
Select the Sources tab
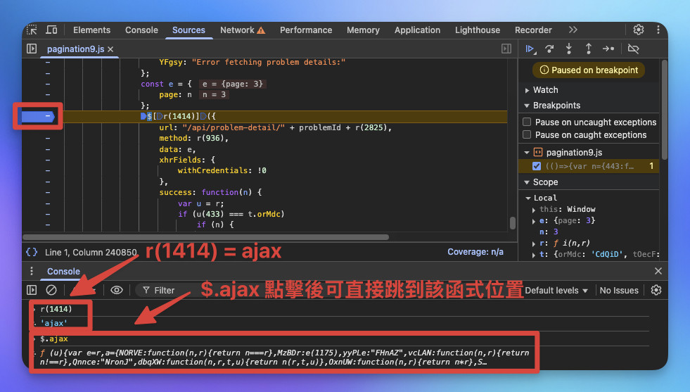click(189, 30)
